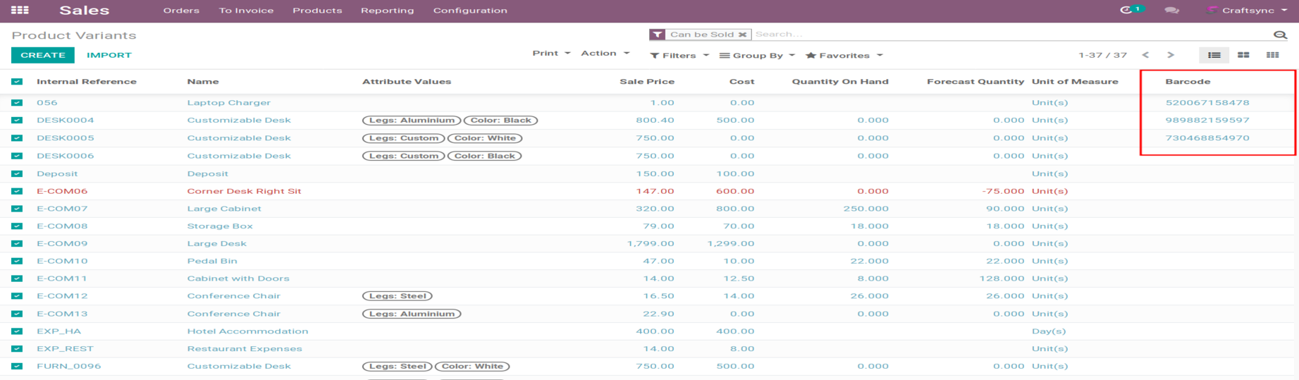1299x380 pixels.
Task: Open the Reporting menu
Action: click(x=387, y=11)
